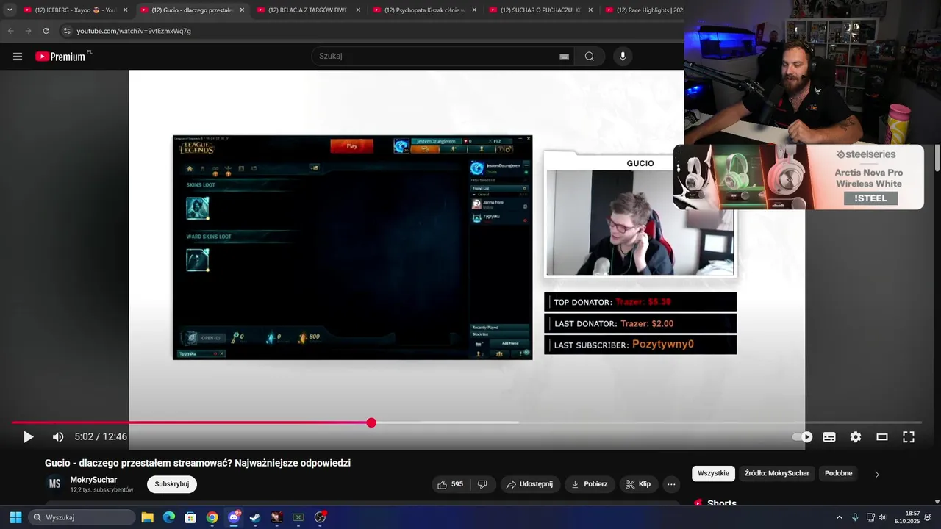Switch to Psychopata Kiszak browser tab
The image size is (941, 529).
pos(425,10)
